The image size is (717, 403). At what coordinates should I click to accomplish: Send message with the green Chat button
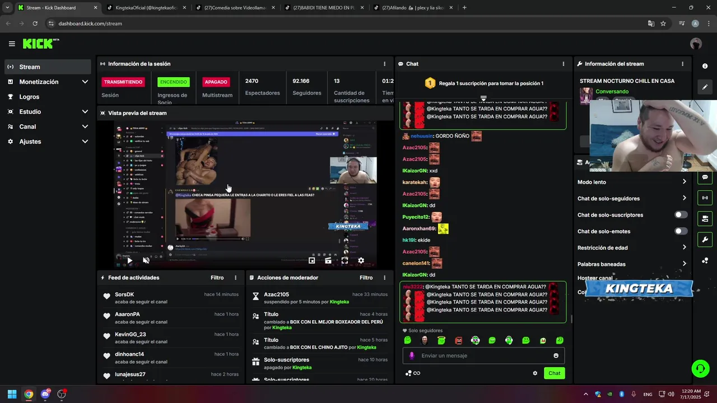[554, 373]
